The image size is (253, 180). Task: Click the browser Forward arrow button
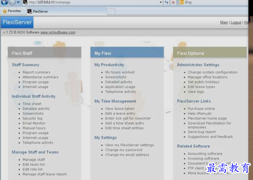(12, 2)
